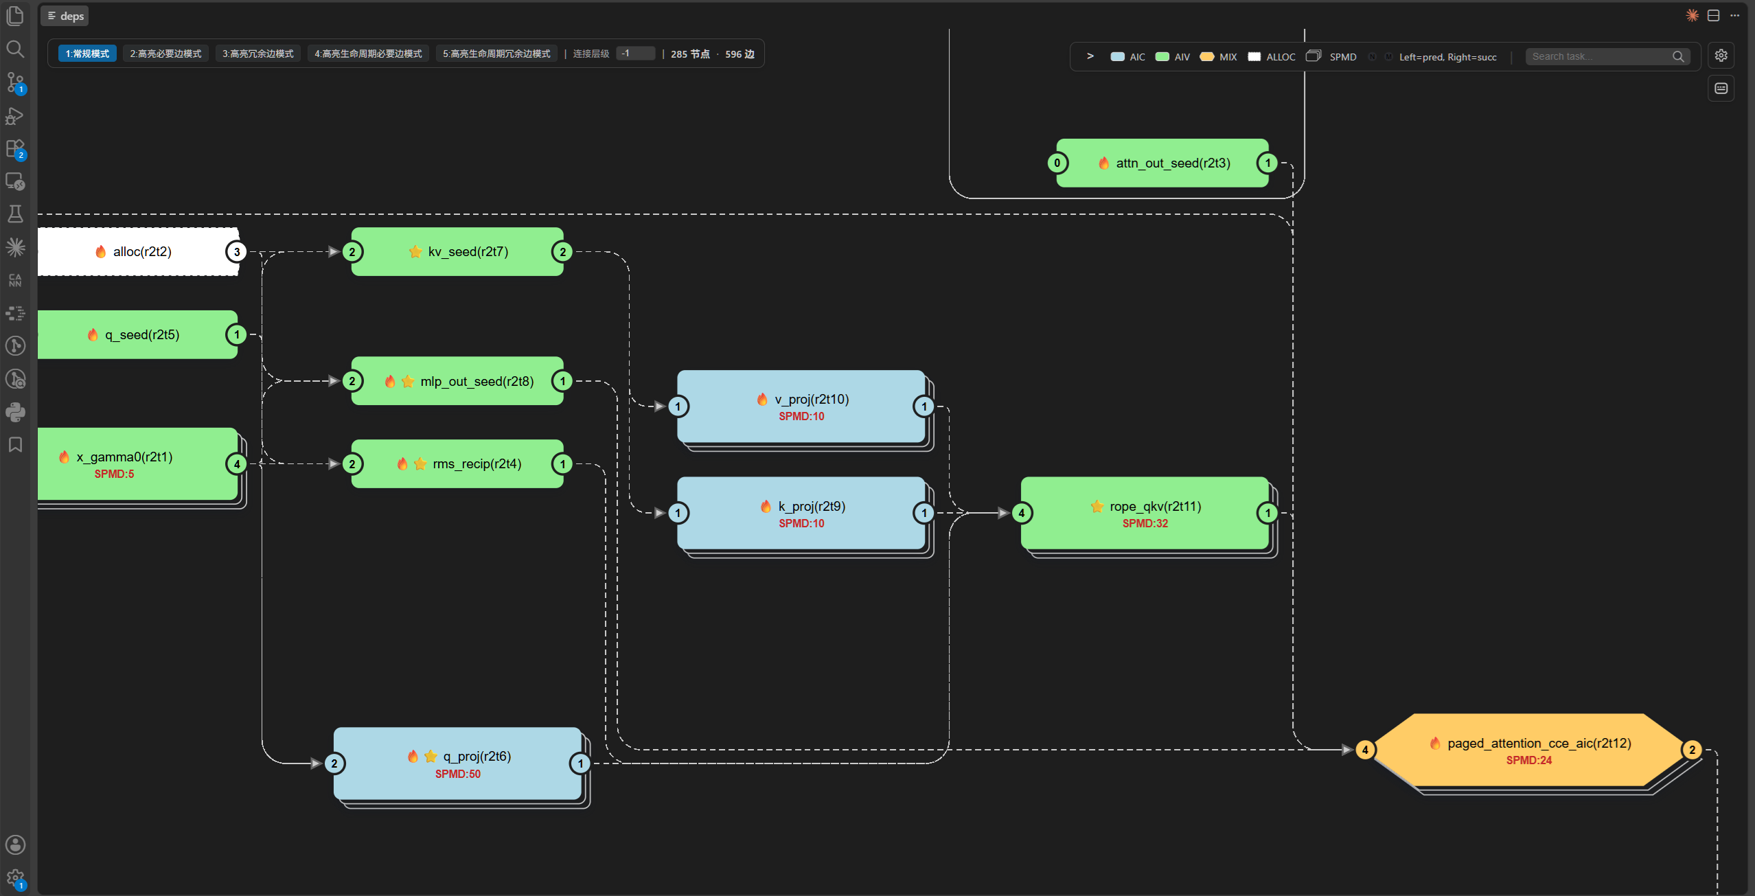Open the Source Control view
The width and height of the screenshot is (1755, 896).
15,82
